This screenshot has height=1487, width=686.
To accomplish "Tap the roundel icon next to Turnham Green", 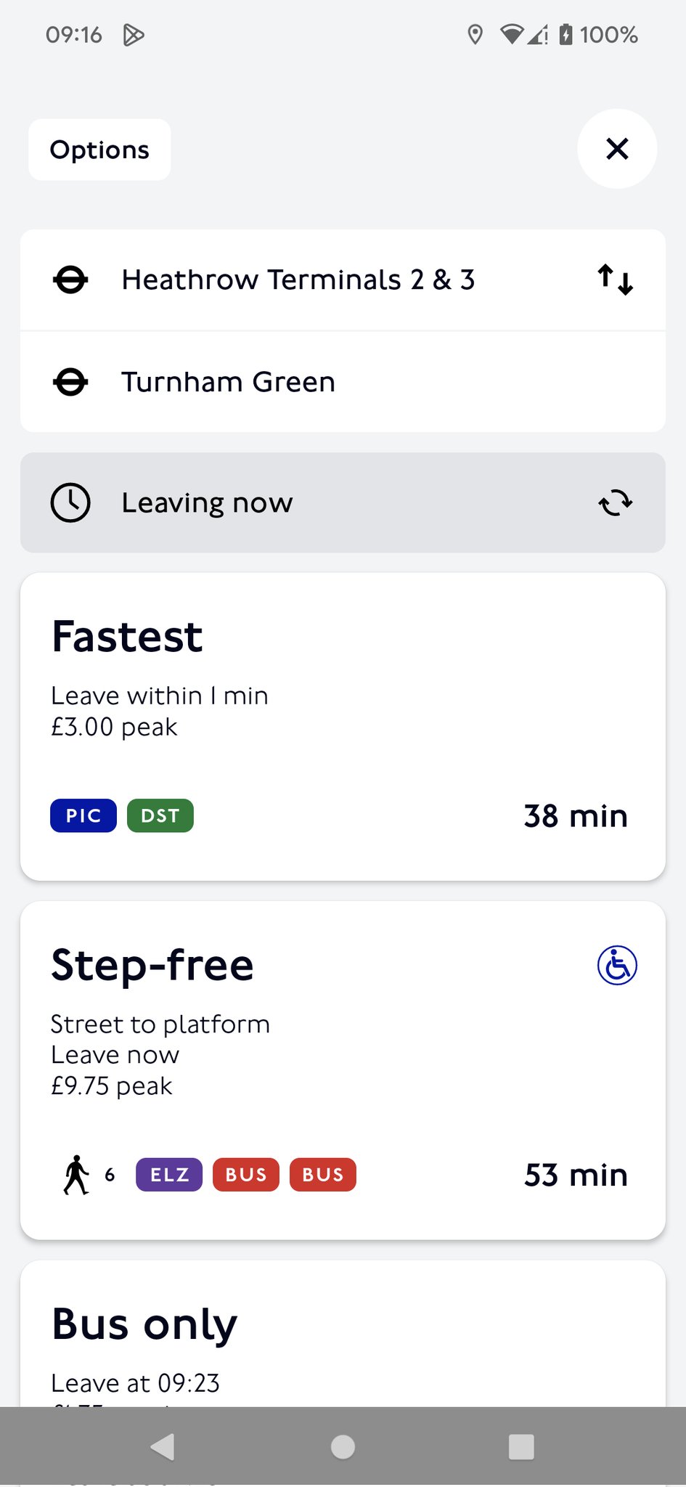I will 70,382.
